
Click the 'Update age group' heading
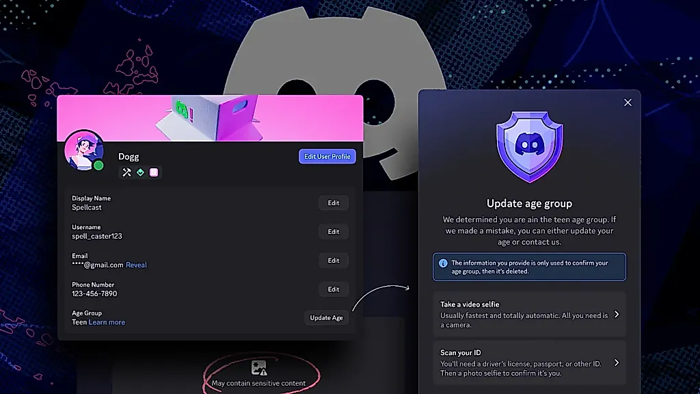click(530, 203)
